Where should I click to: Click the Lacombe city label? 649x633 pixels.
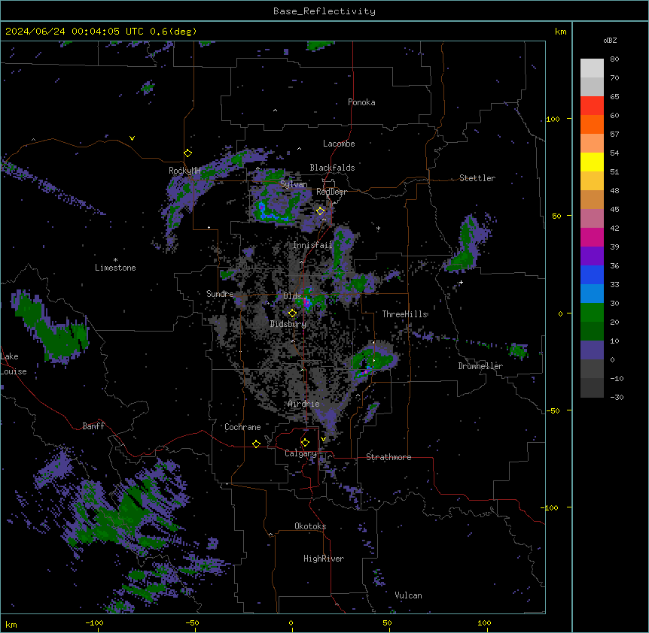click(339, 144)
